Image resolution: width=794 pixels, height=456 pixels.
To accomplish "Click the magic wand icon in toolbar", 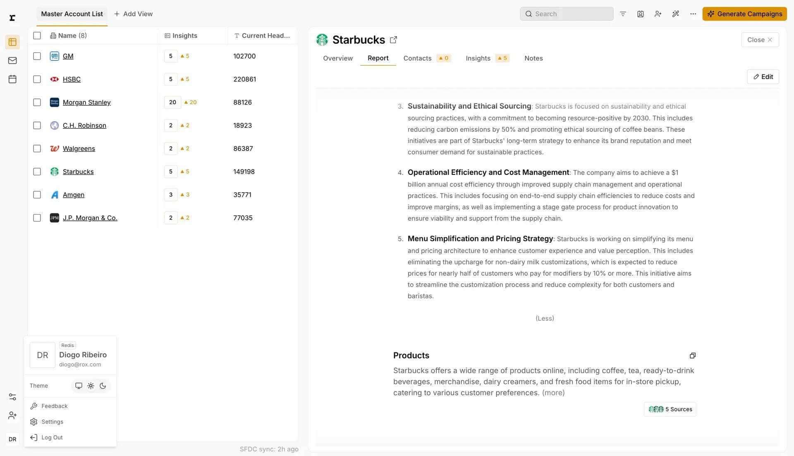I will tap(675, 14).
